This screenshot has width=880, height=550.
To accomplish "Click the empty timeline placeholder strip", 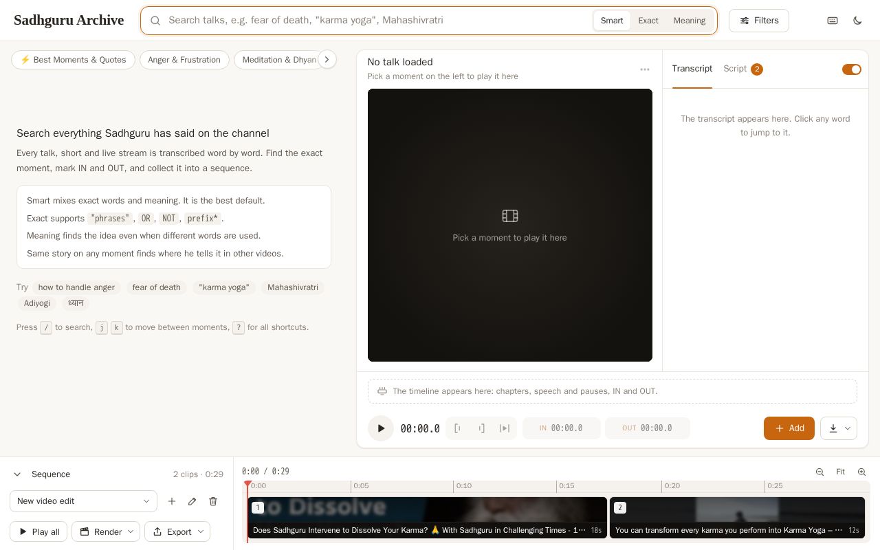I will coord(613,391).
